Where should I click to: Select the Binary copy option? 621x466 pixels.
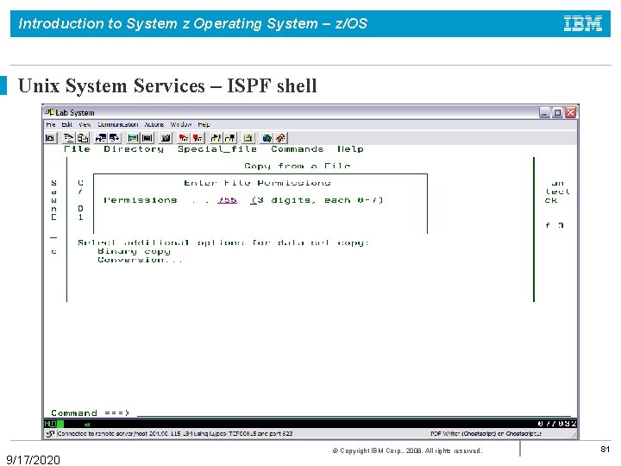[134, 251]
